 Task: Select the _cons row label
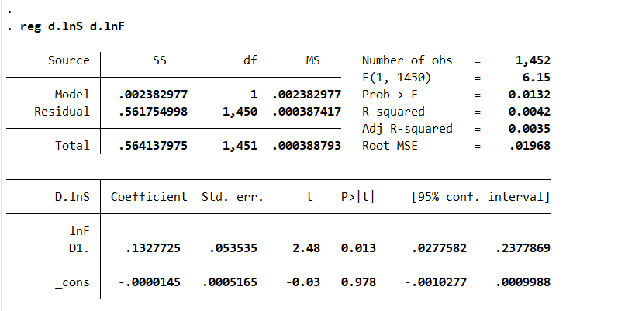point(72,282)
